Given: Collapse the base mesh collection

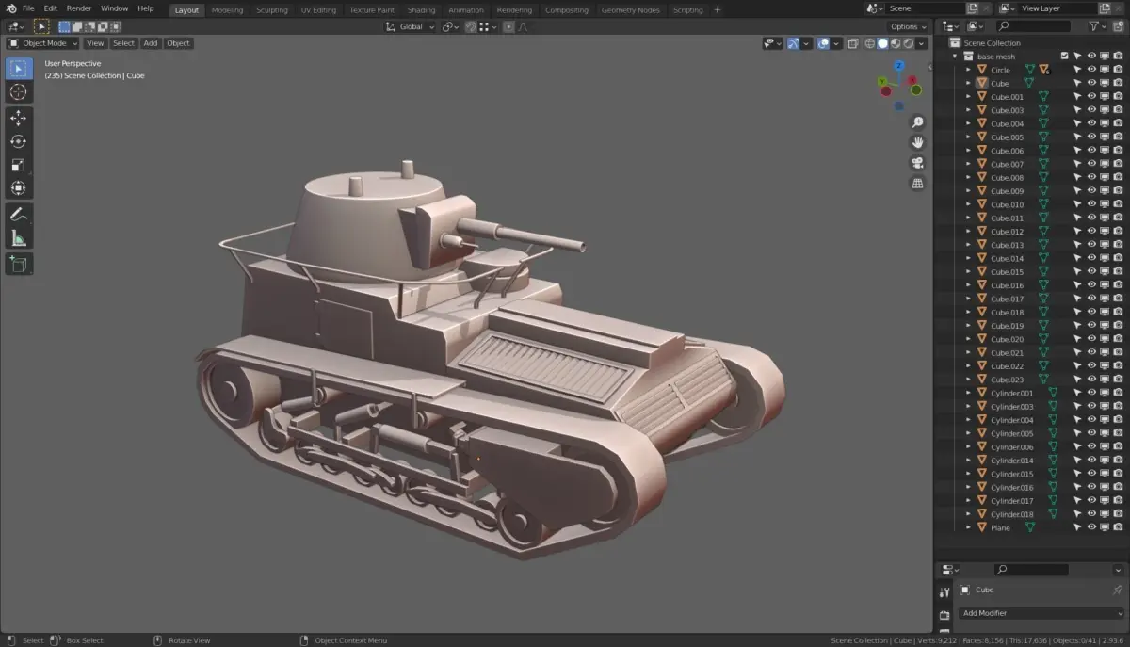Looking at the screenshot, I should point(955,57).
